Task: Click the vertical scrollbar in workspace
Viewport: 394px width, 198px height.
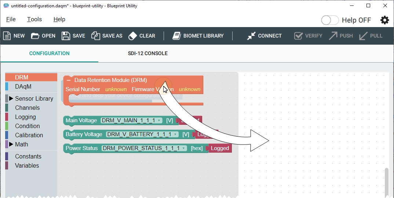Action: [x=386, y=181]
